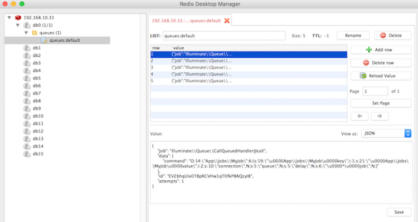Switch to the 192.168.10.31 queues:default tab
Screen dimensions: 418x222
tap(186, 21)
